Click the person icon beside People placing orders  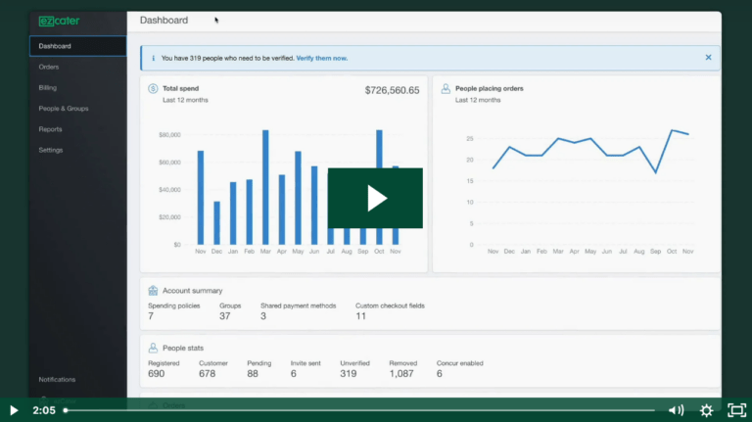pos(446,88)
